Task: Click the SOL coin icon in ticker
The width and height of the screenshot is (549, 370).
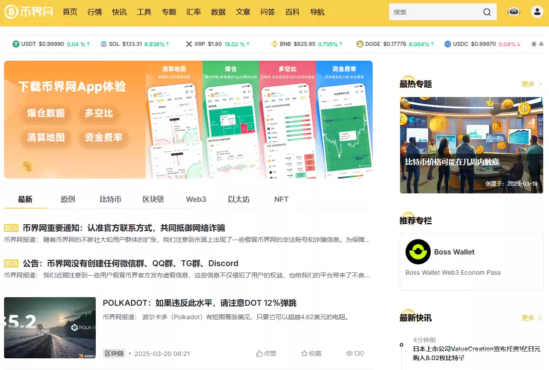Action: point(104,44)
